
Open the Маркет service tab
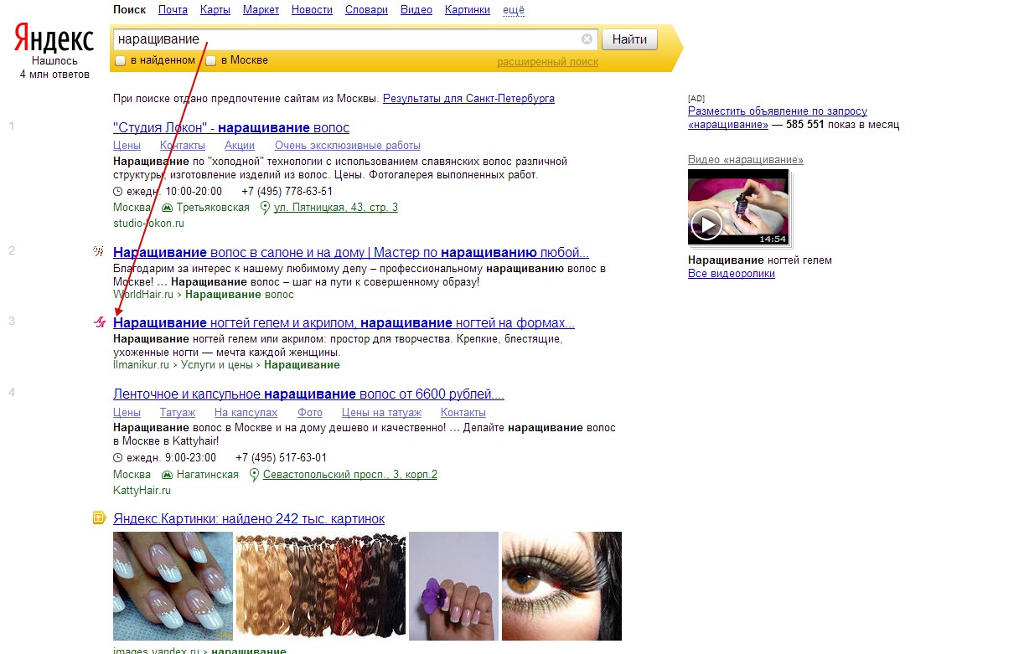pos(261,10)
